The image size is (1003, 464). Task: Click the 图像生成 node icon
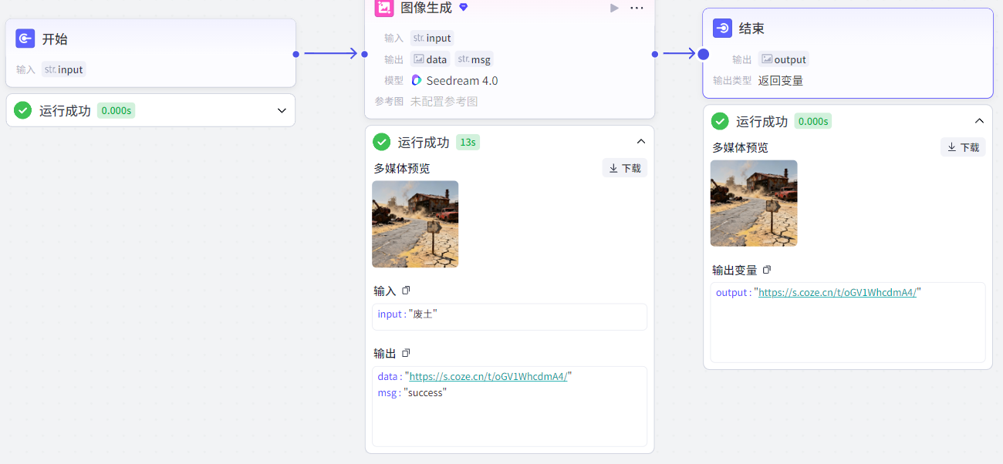[x=383, y=8]
